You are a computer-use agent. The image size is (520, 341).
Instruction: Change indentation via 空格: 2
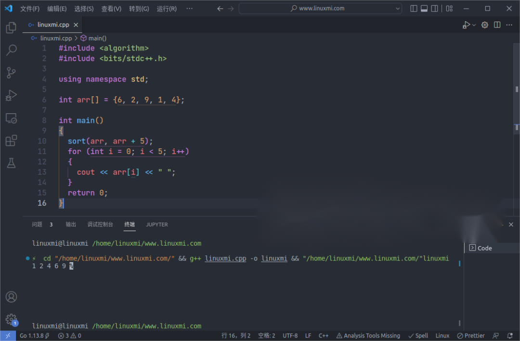tap(267, 336)
